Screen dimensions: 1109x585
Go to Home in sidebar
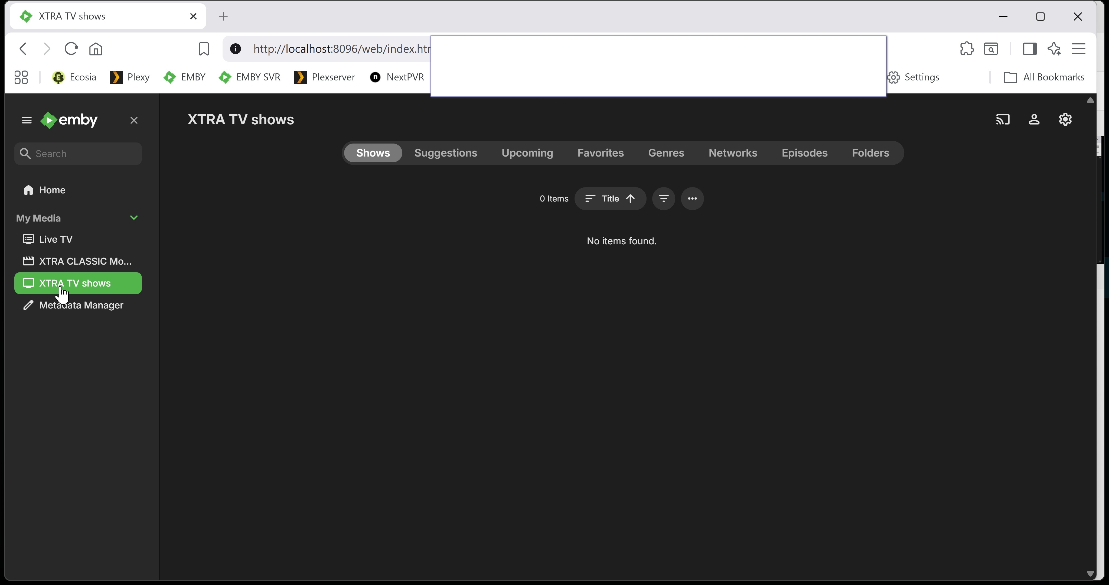coord(52,190)
